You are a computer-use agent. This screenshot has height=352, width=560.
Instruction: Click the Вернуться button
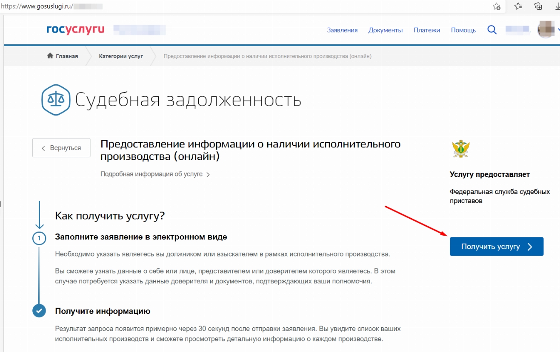pos(61,148)
